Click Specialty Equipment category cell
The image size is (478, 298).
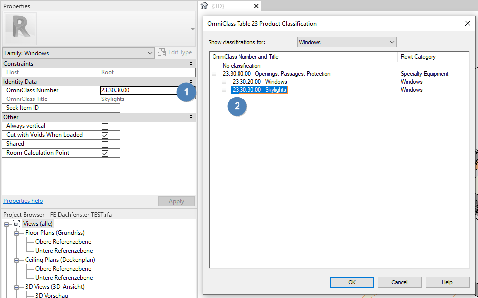tap(424, 74)
